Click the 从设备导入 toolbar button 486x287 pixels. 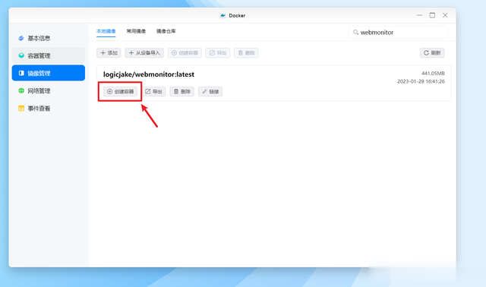144,52
